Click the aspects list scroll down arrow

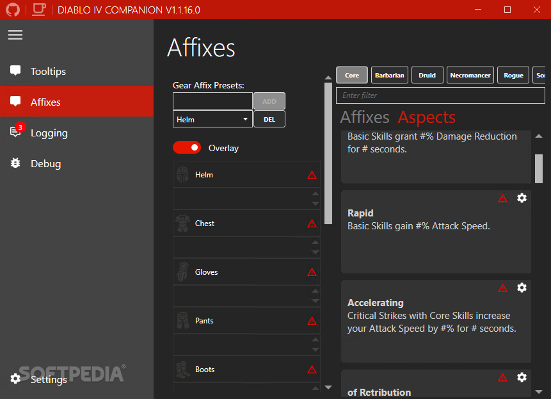[539, 391]
